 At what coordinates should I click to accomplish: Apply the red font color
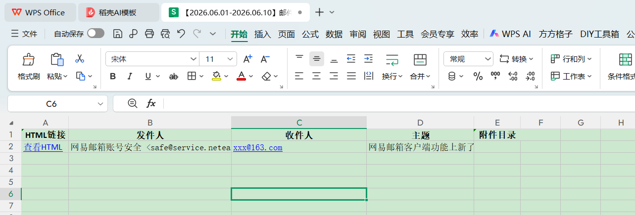tap(241, 76)
